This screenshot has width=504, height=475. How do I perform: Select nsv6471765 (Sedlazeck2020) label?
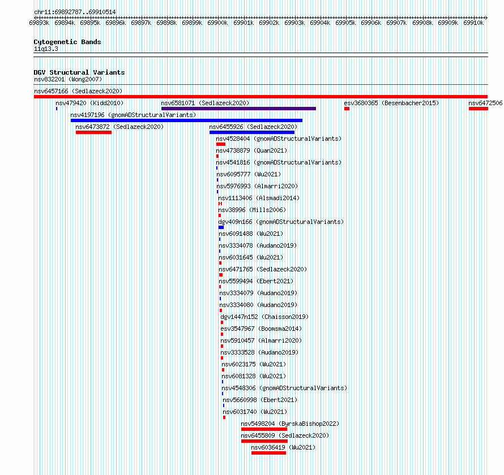(x=263, y=269)
